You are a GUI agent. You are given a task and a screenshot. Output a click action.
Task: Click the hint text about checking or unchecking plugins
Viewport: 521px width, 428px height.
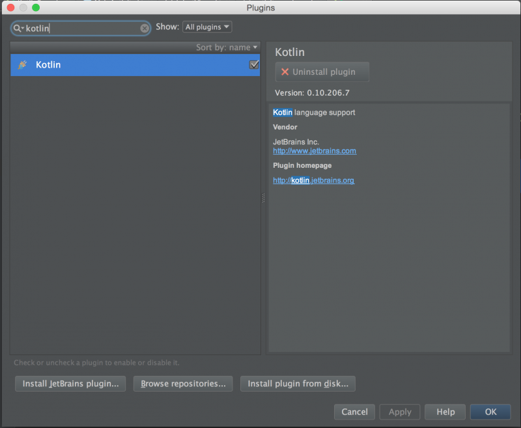[x=96, y=363]
